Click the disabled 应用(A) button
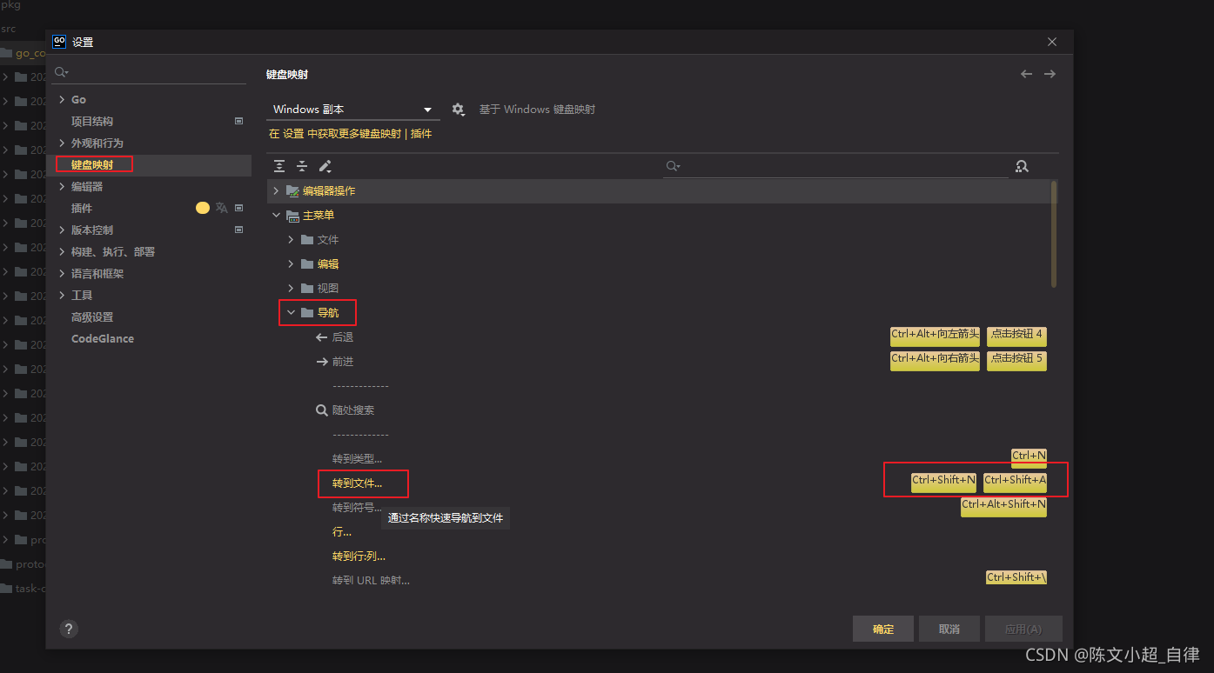 point(1023,629)
